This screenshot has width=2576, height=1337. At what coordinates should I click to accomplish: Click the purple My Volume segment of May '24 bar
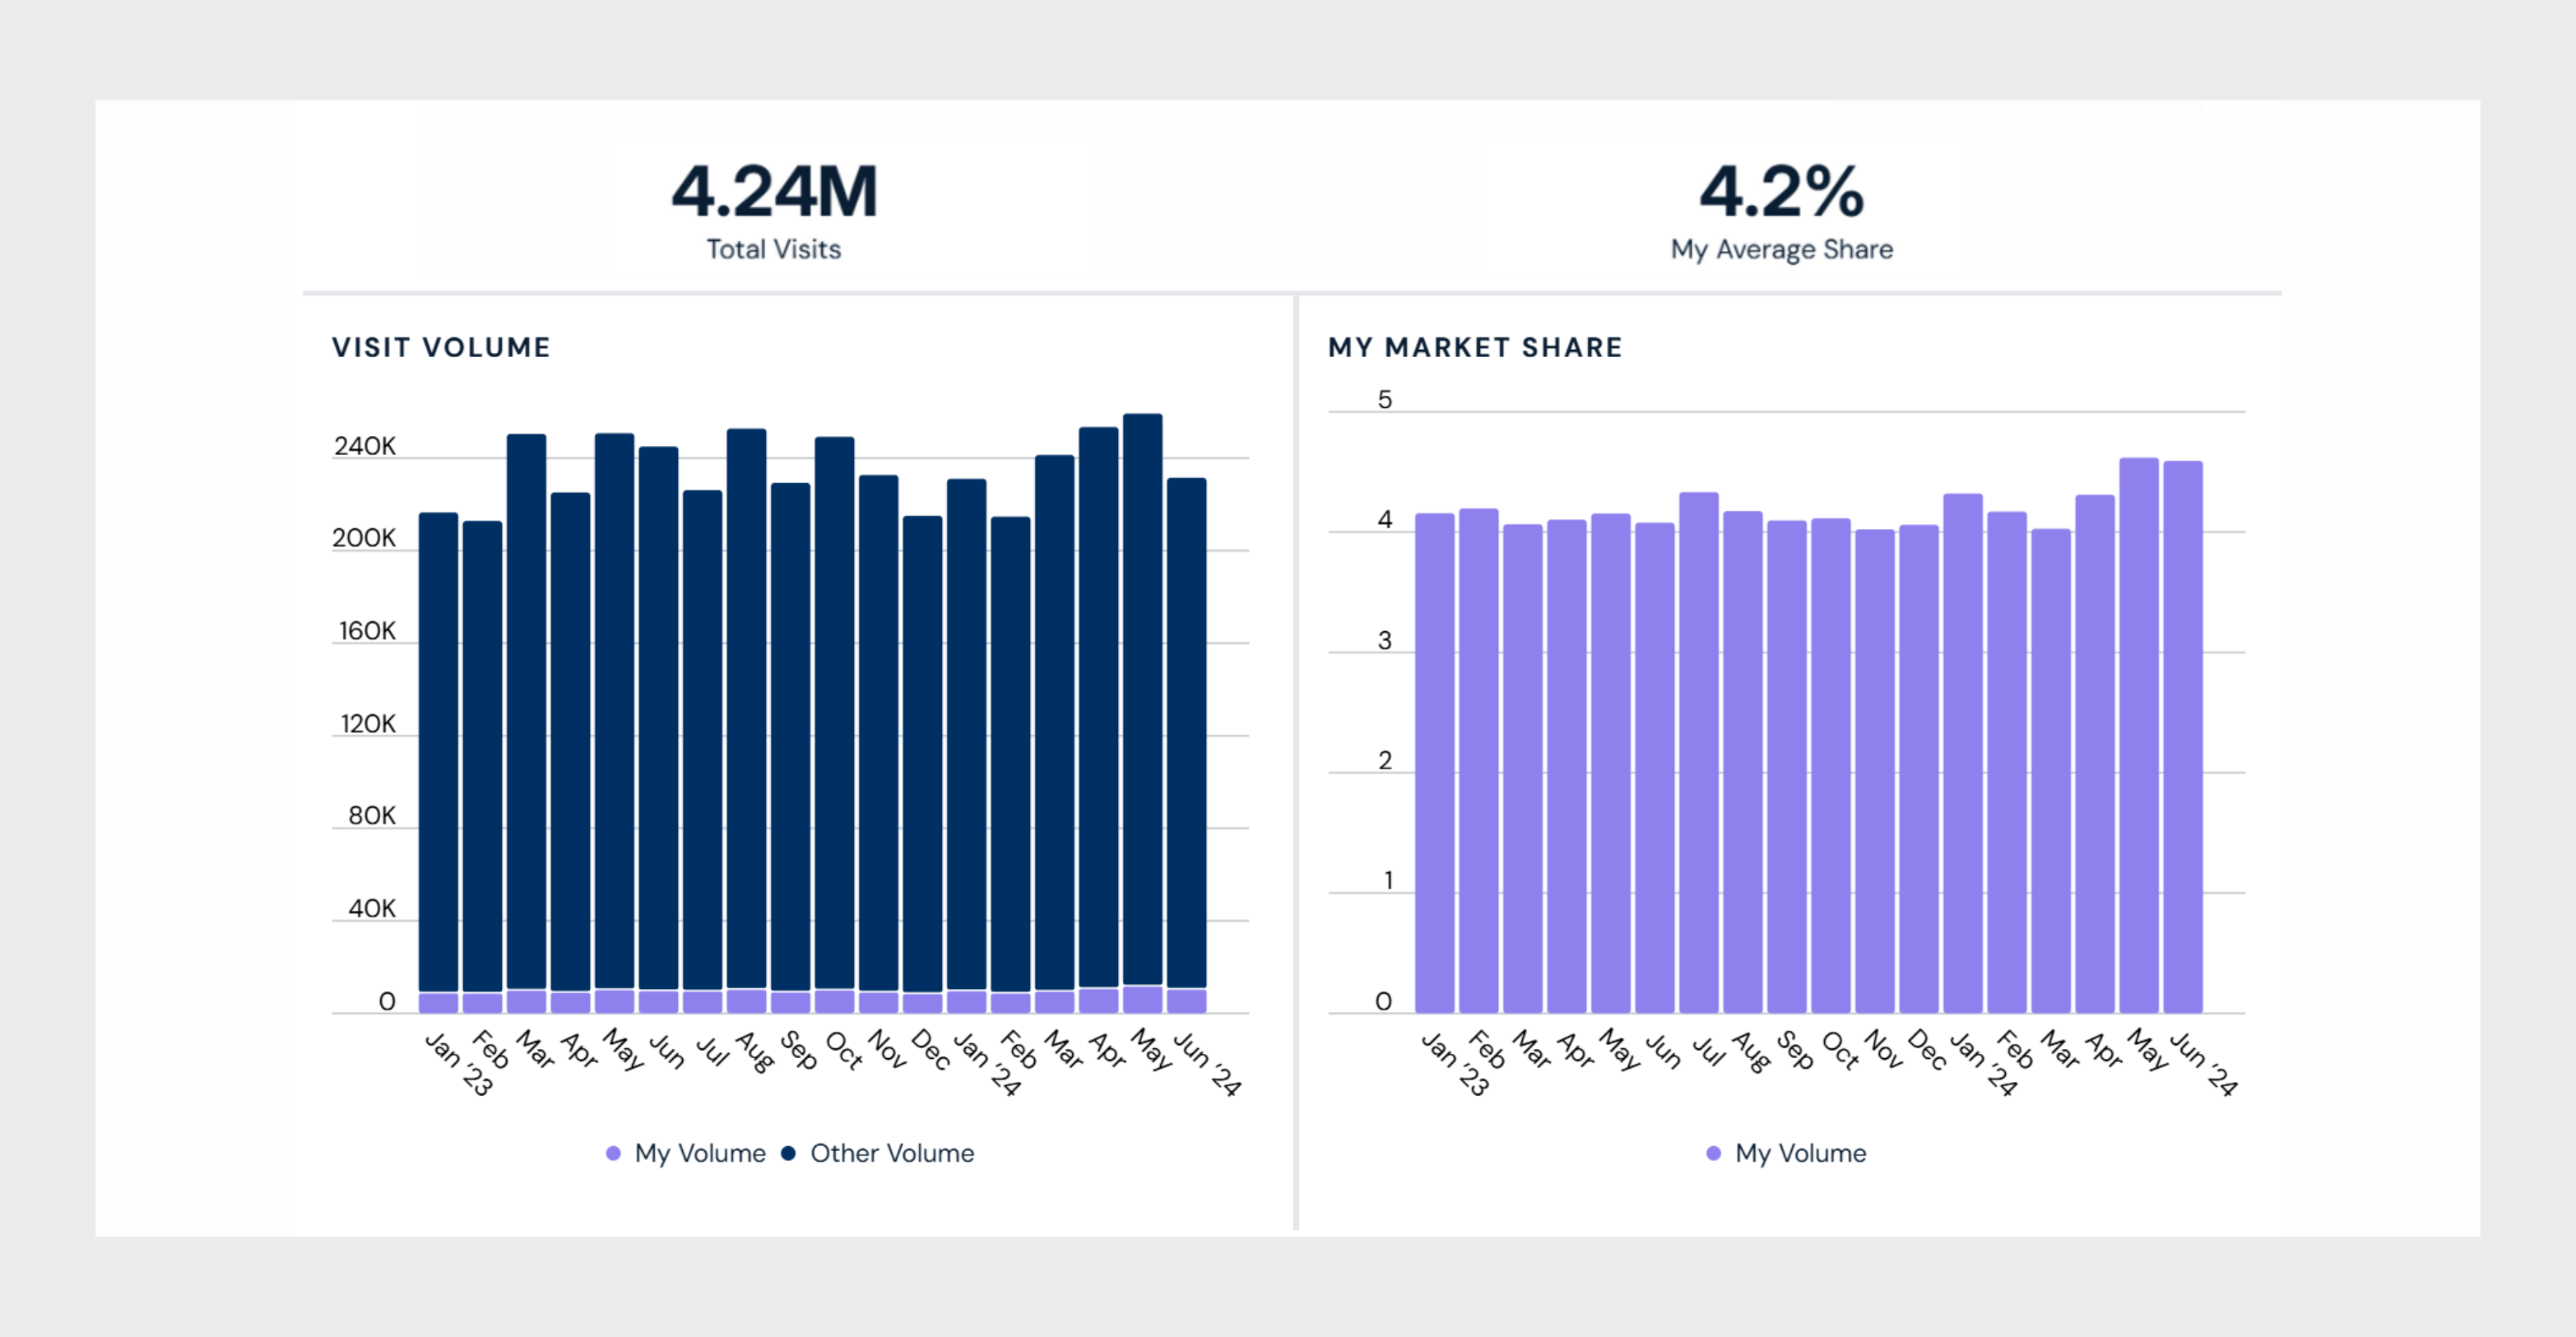tap(1142, 999)
